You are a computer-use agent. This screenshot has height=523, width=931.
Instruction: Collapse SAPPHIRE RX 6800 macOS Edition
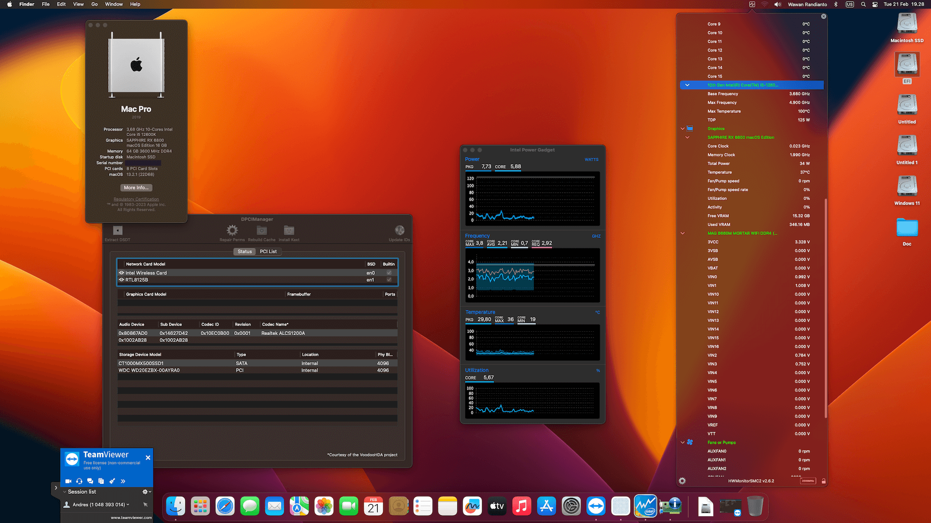click(x=687, y=138)
